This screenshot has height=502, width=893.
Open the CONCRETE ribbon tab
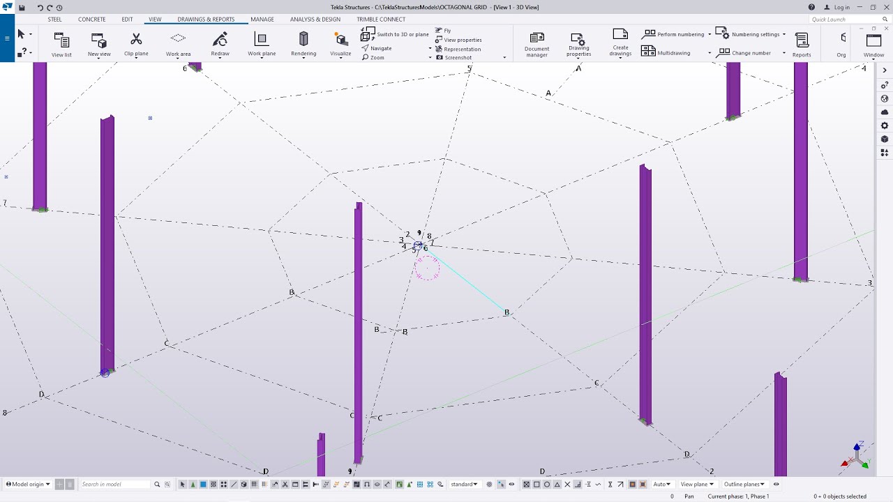tap(92, 20)
